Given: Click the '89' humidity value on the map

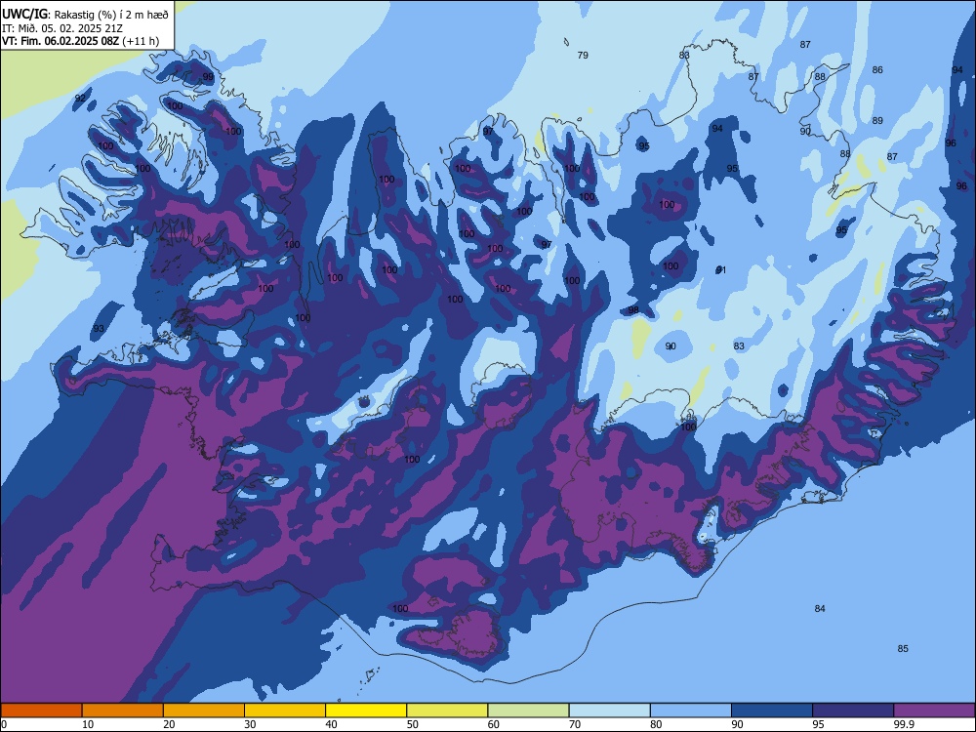Looking at the screenshot, I should pyautogui.click(x=877, y=120).
